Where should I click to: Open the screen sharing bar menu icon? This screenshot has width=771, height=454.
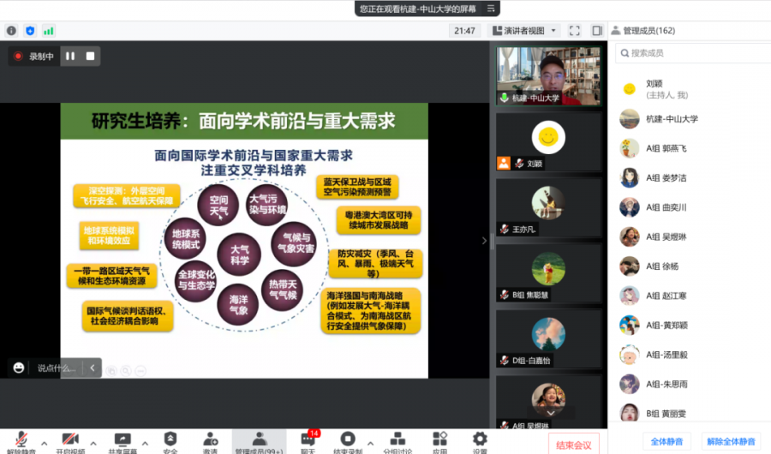(x=492, y=9)
